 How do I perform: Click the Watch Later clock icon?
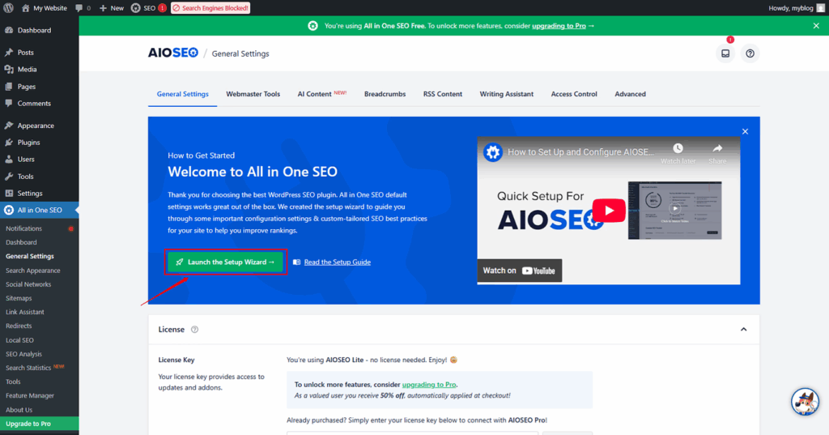tap(678, 152)
